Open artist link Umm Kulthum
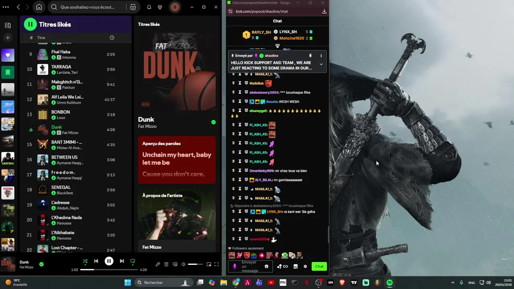This screenshot has width=514, height=289. pos(69,103)
